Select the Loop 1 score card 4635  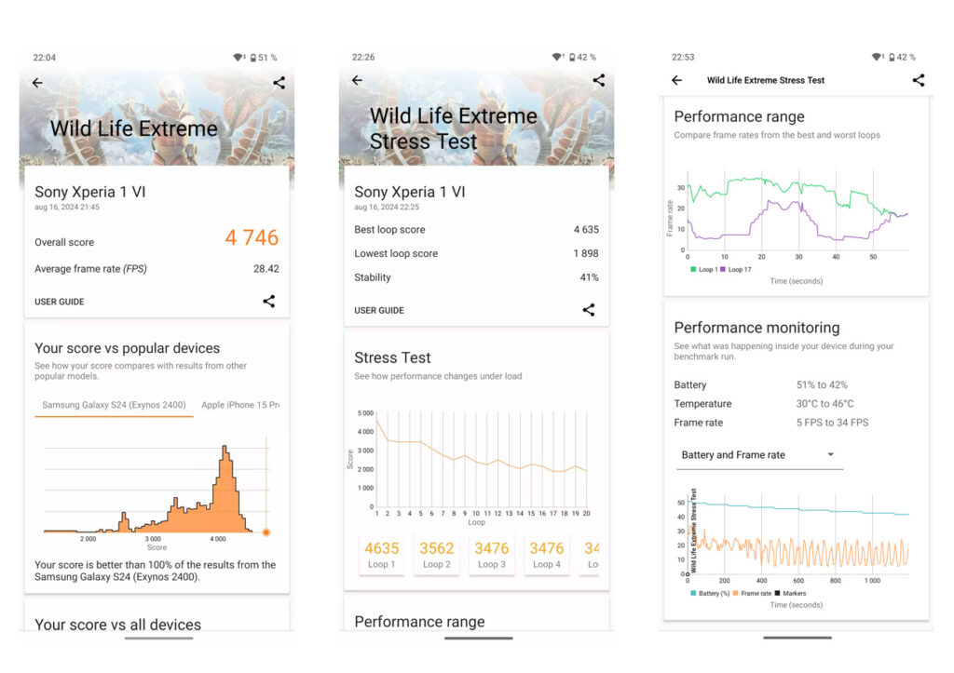point(381,555)
